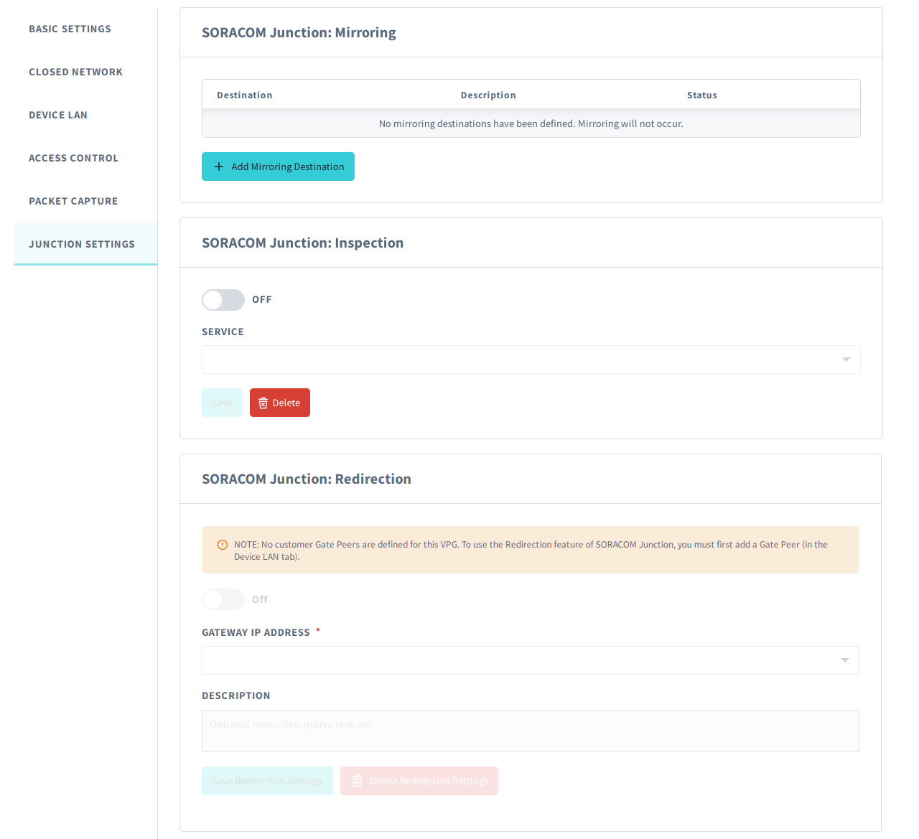Viewport: 919px width, 839px height.
Task: Click the SORACOM Junction: Inspection heading
Action: coord(302,243)
